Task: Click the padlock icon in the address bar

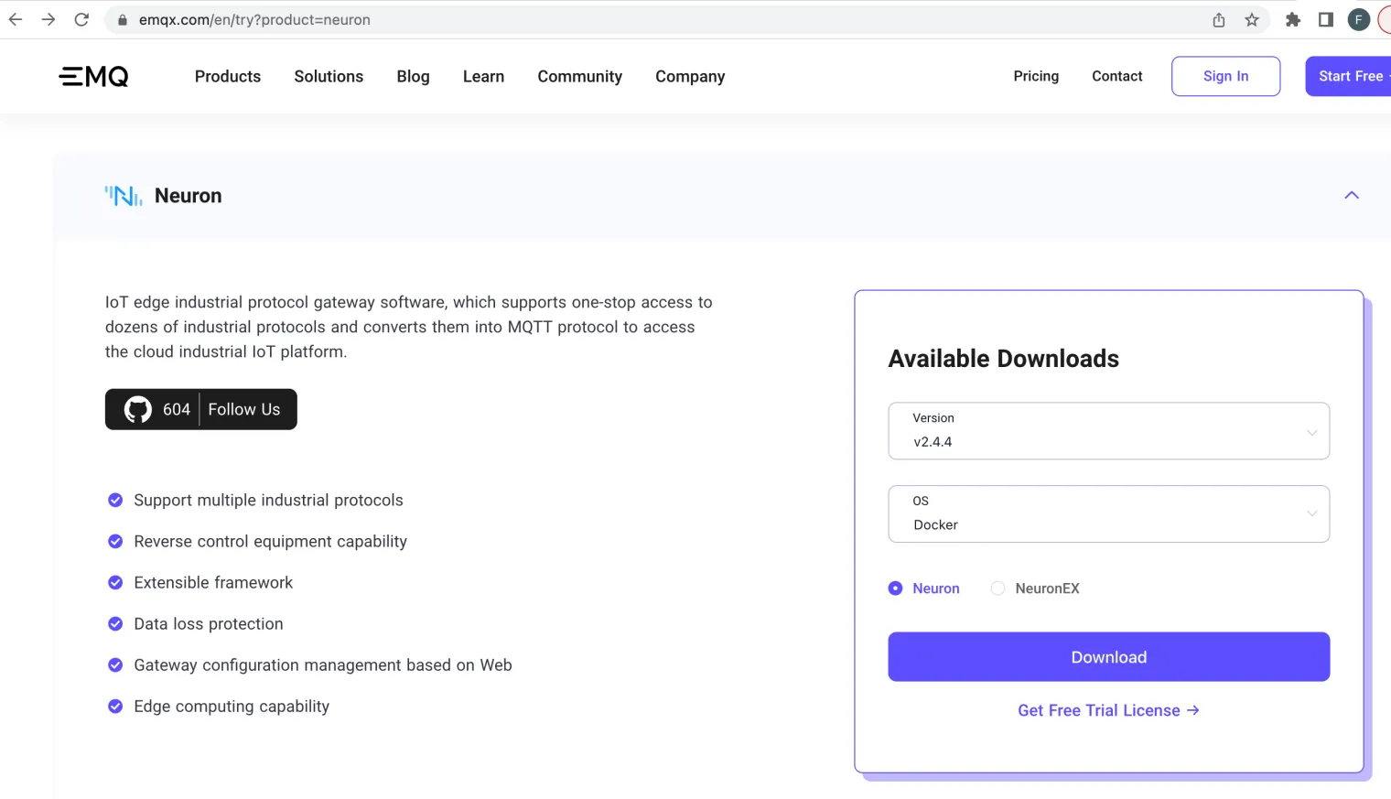Action: [122, 18]
